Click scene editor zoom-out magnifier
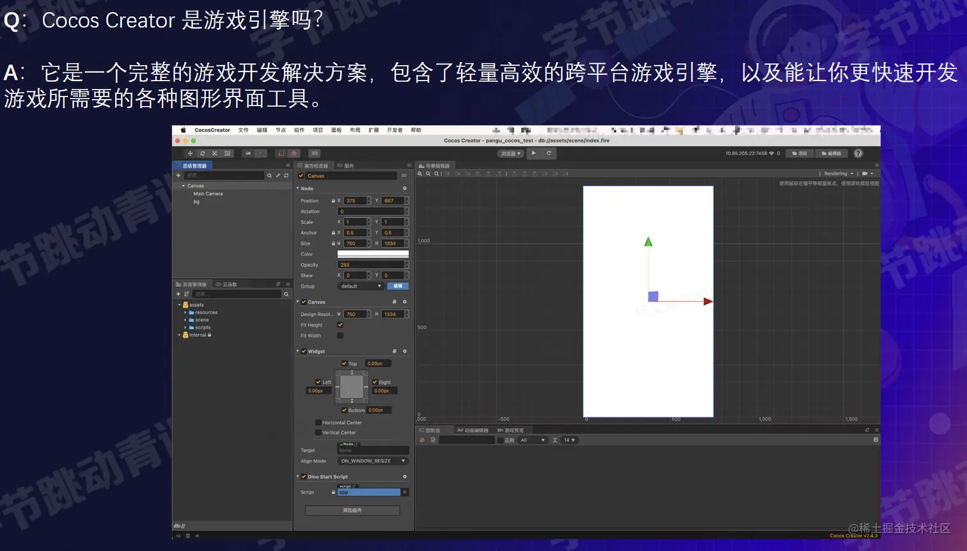 (428, 173)
